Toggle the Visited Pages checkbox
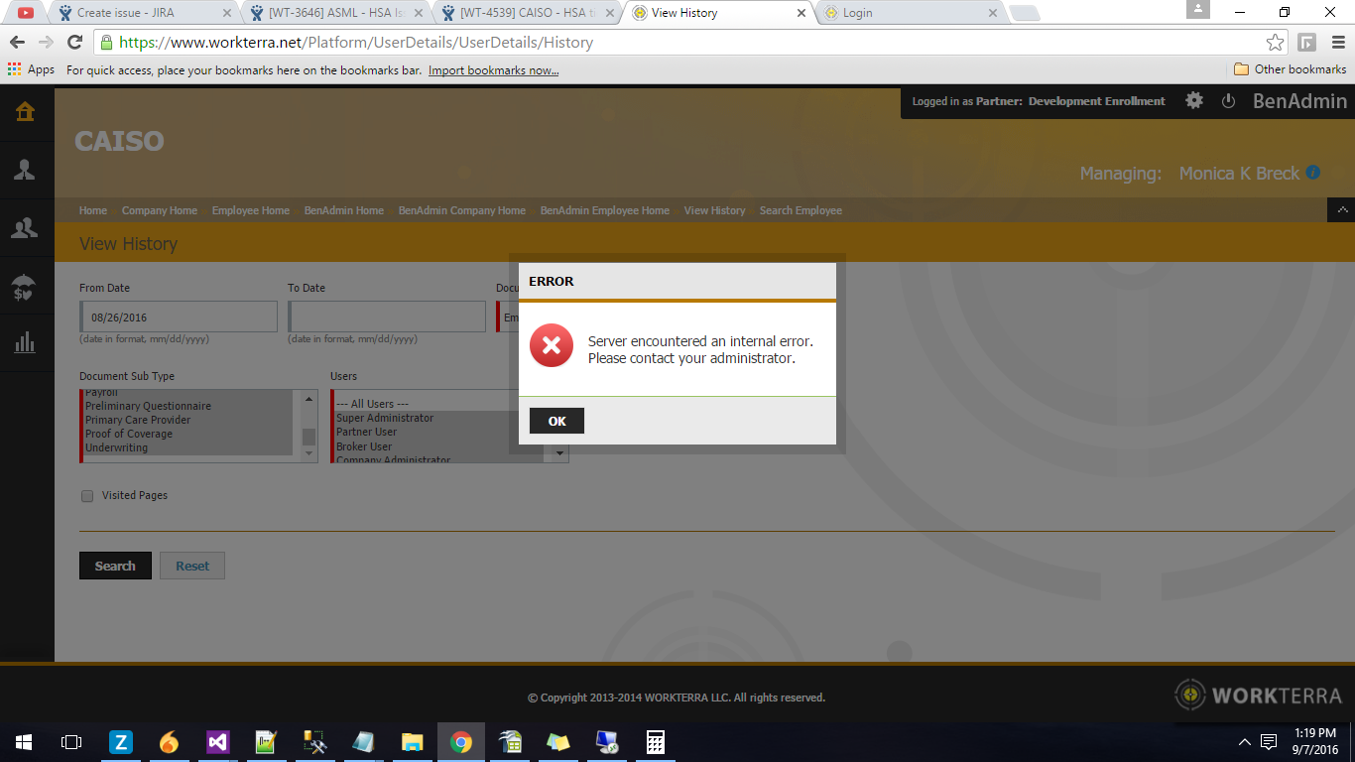Screen dimensions: 1355x762 pos(87,496)
